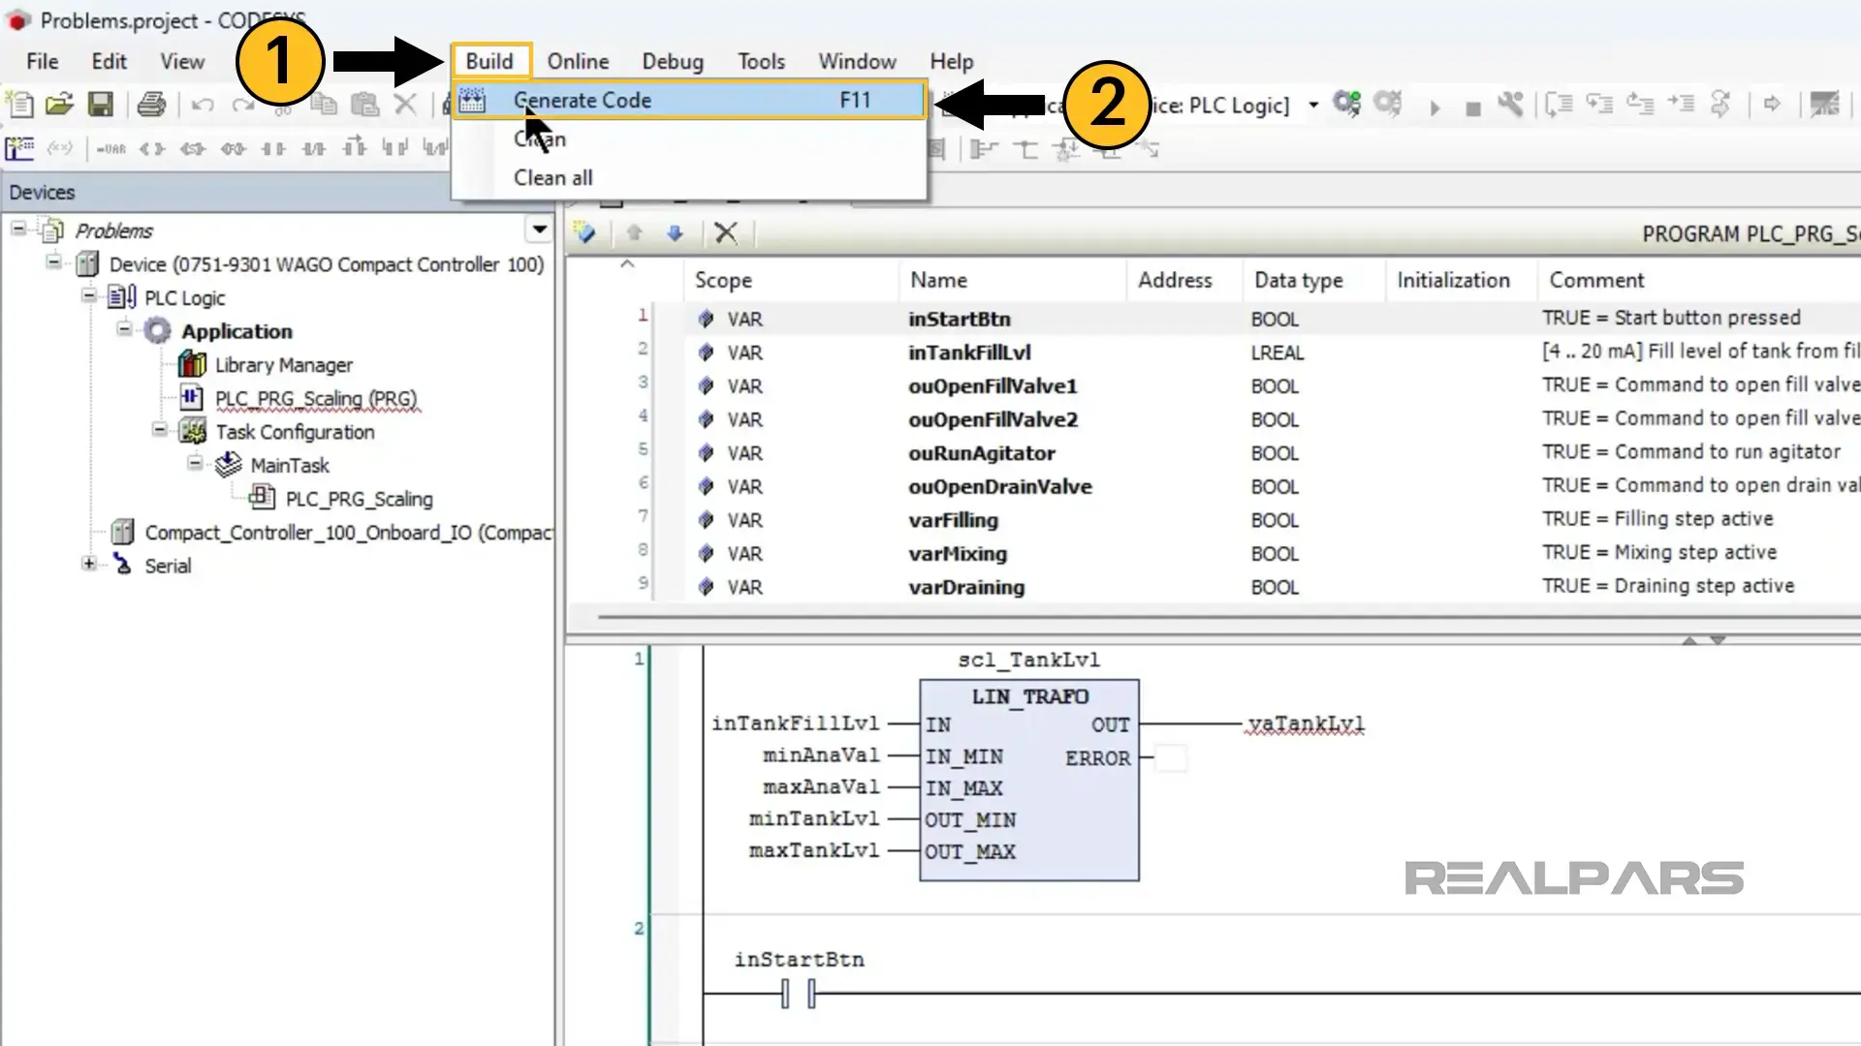
Task: Click the Insert Negated Contact ladder icon
Action: tap(314, 149)
